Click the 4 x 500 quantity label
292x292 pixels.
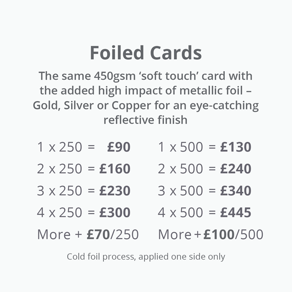click(x=181, y=213)
